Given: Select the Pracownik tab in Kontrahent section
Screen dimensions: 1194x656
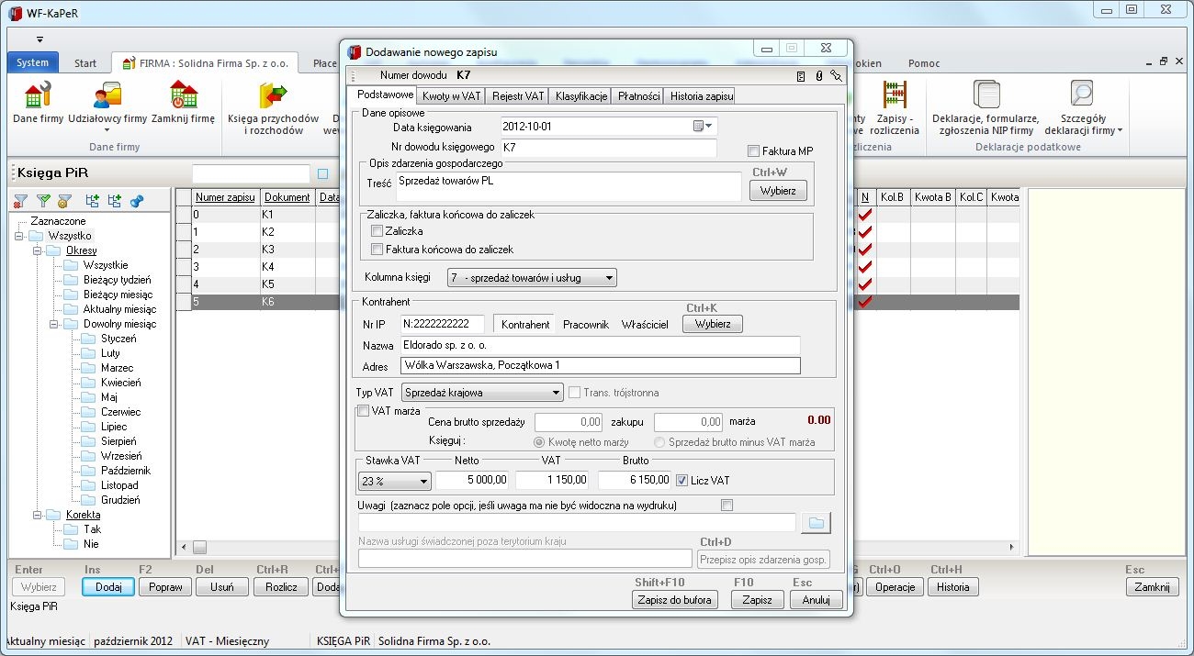Looking at the screenshot, I should [x=586, y=325].
